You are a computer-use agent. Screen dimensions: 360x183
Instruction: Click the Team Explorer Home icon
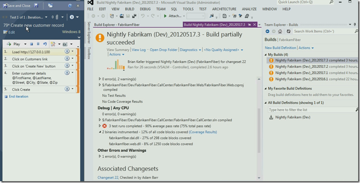(280, 31)
